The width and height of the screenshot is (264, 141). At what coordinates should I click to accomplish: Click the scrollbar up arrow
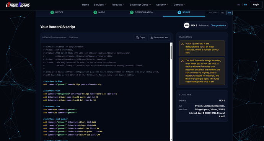(x=171, y=44)
